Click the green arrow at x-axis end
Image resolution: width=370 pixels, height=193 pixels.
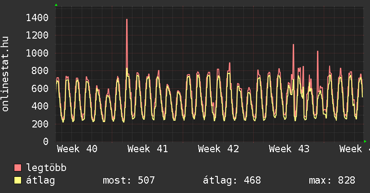pyautogui.click(x=366, y=141)
